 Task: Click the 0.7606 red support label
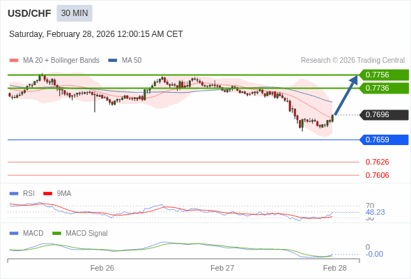point(377,175)
